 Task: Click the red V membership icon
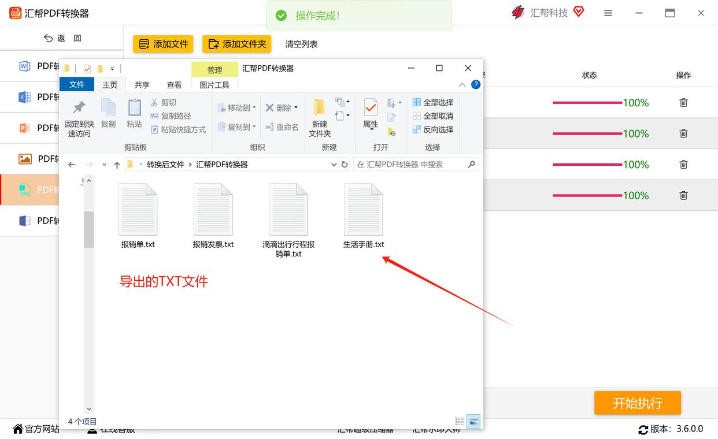point(579,12)
